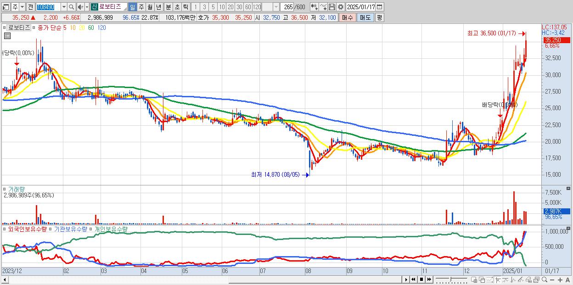Choose the 120 interval button
The width and height of the screenshot is (573, 285).
(x=257, y=7)
